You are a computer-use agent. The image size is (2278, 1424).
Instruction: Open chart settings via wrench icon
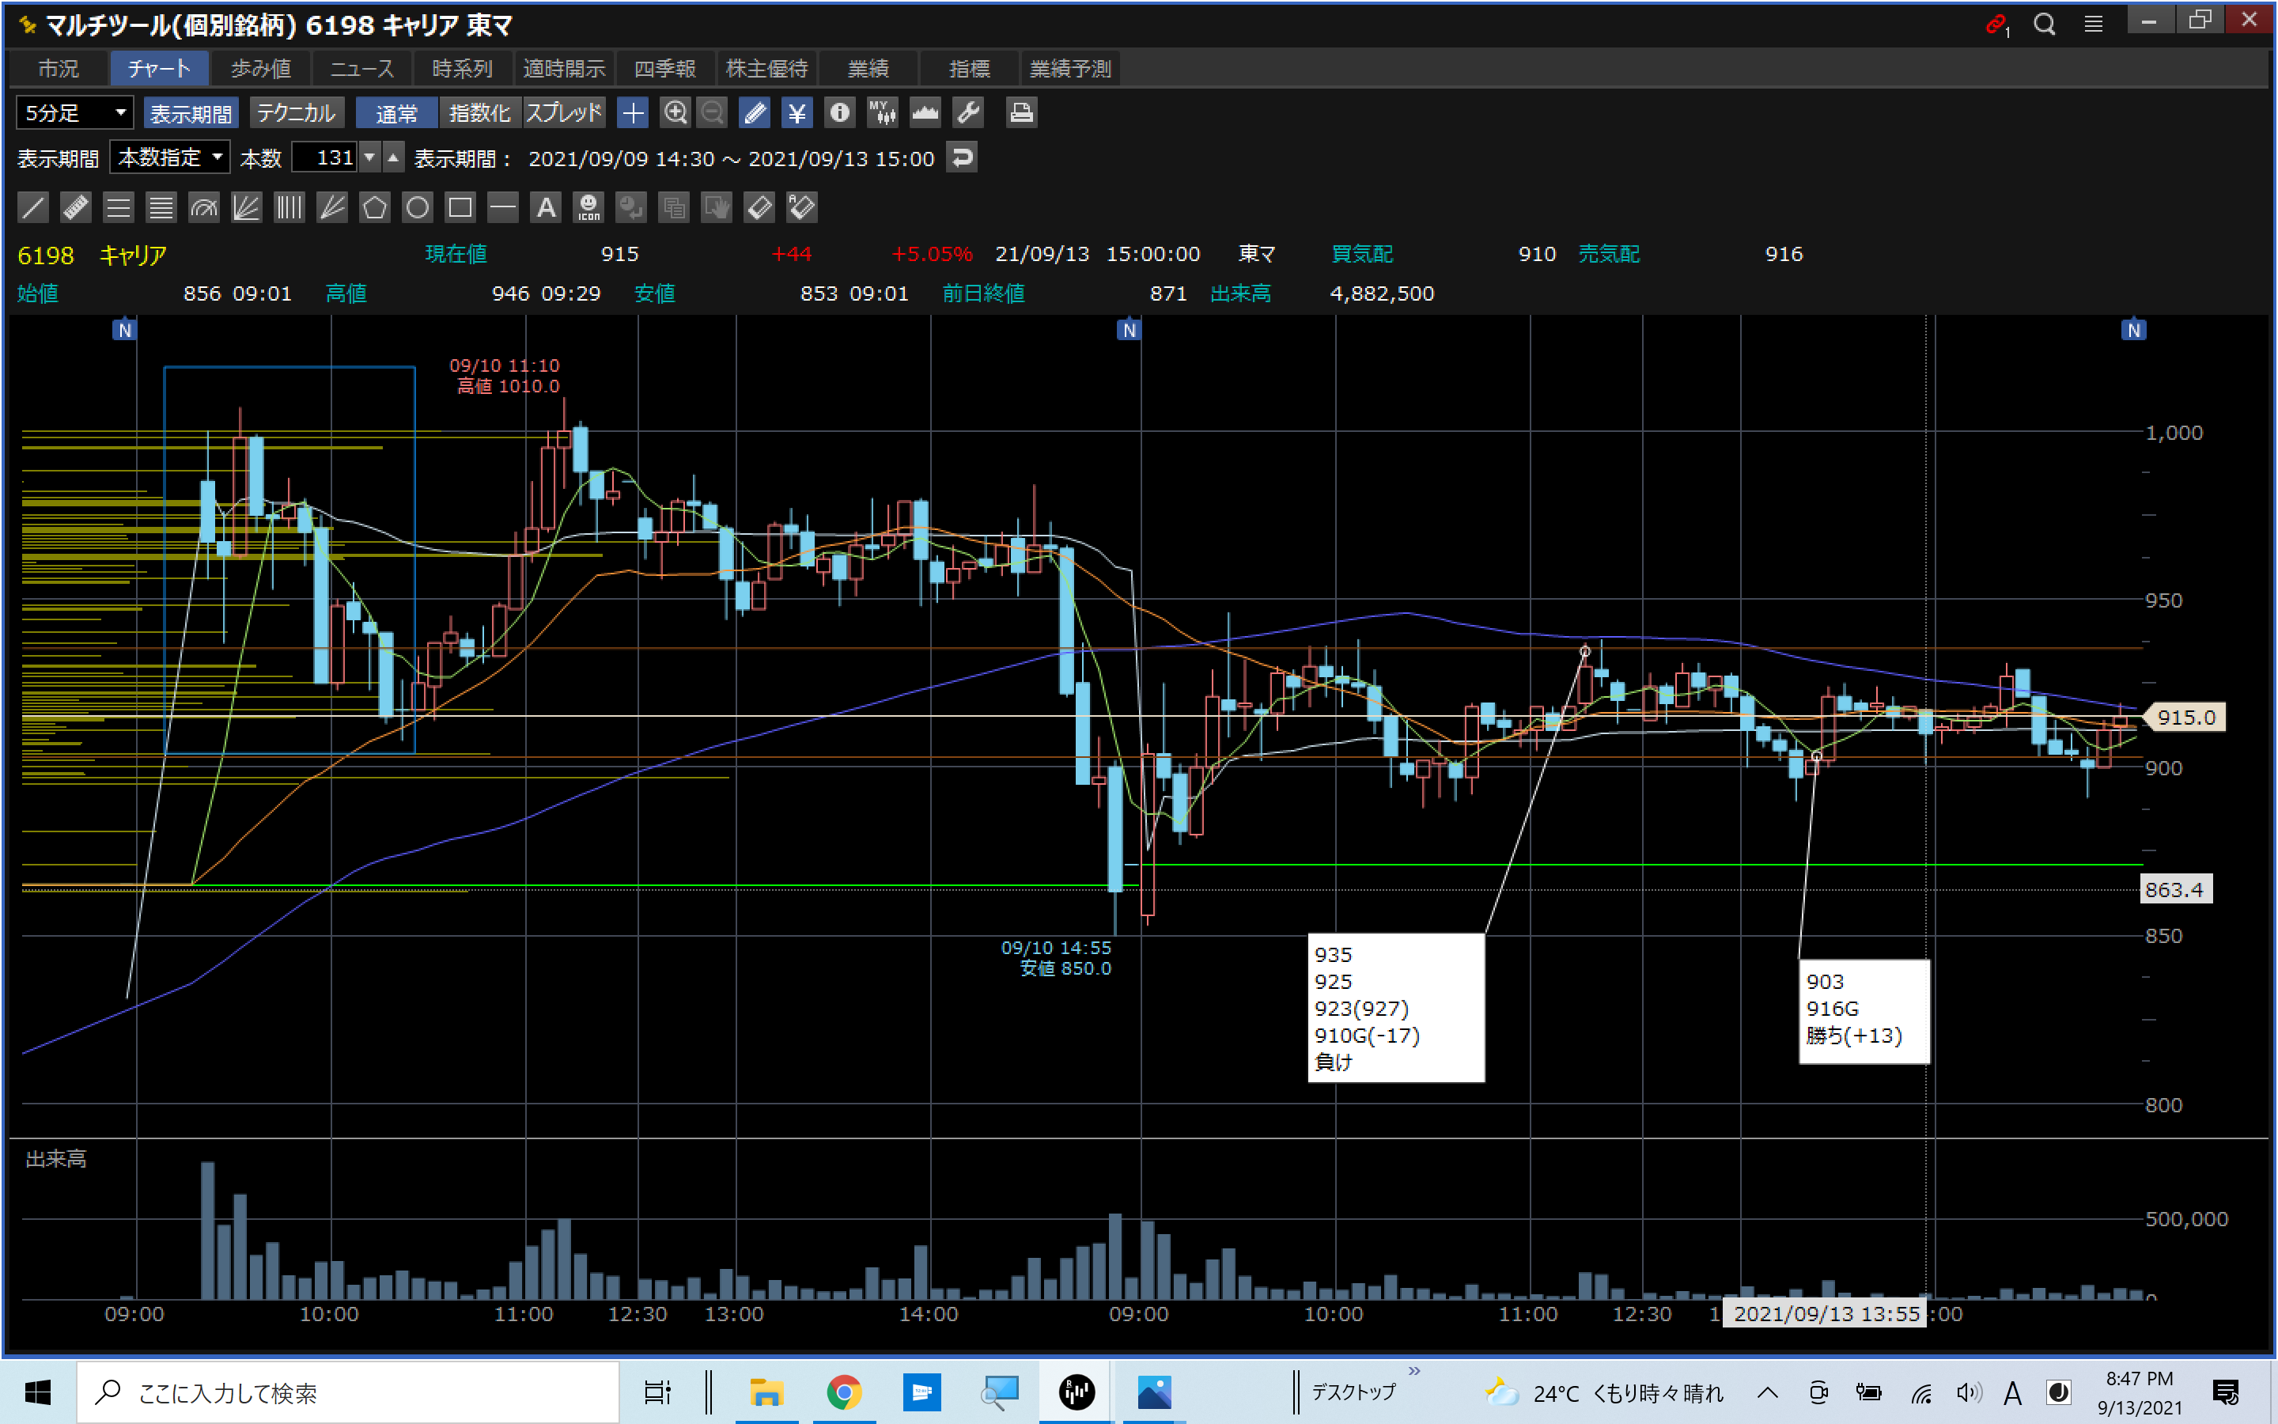pos(969,113)
